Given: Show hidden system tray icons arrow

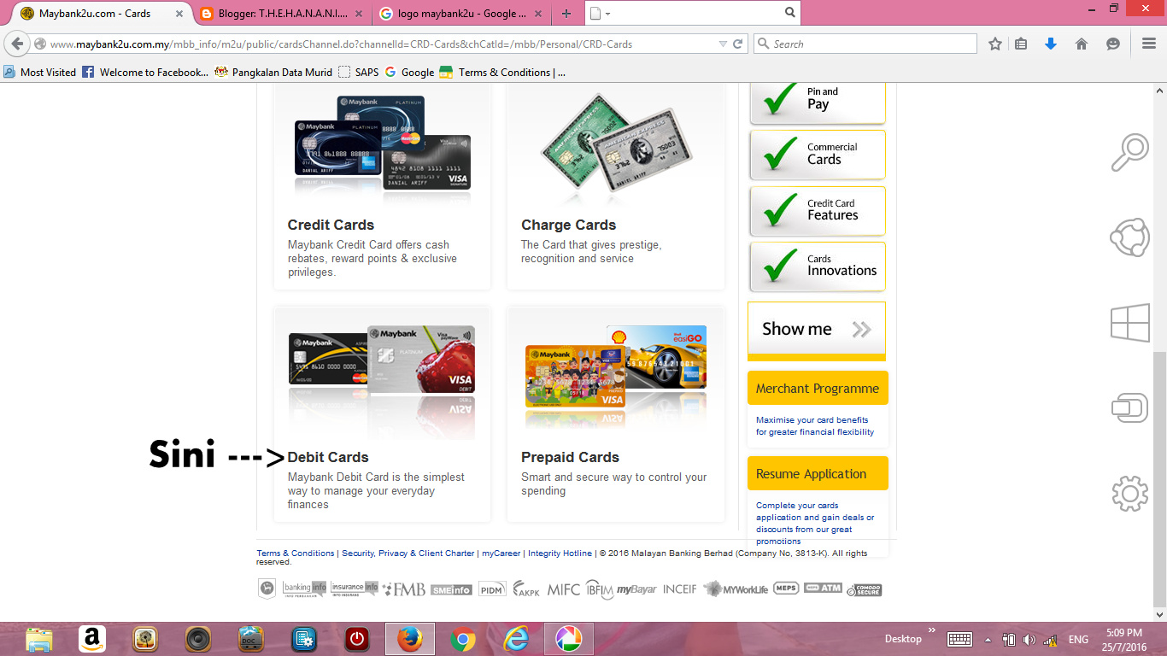Looking at the screenshot, I should point(988,639).
